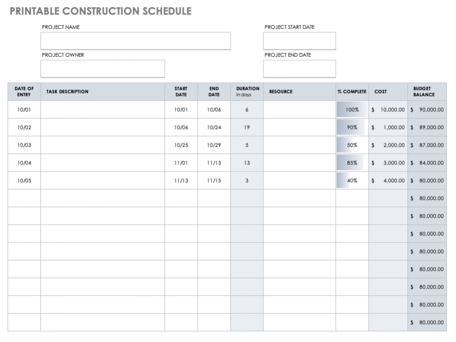Select the 100% complete progress bar

point(352,110)
